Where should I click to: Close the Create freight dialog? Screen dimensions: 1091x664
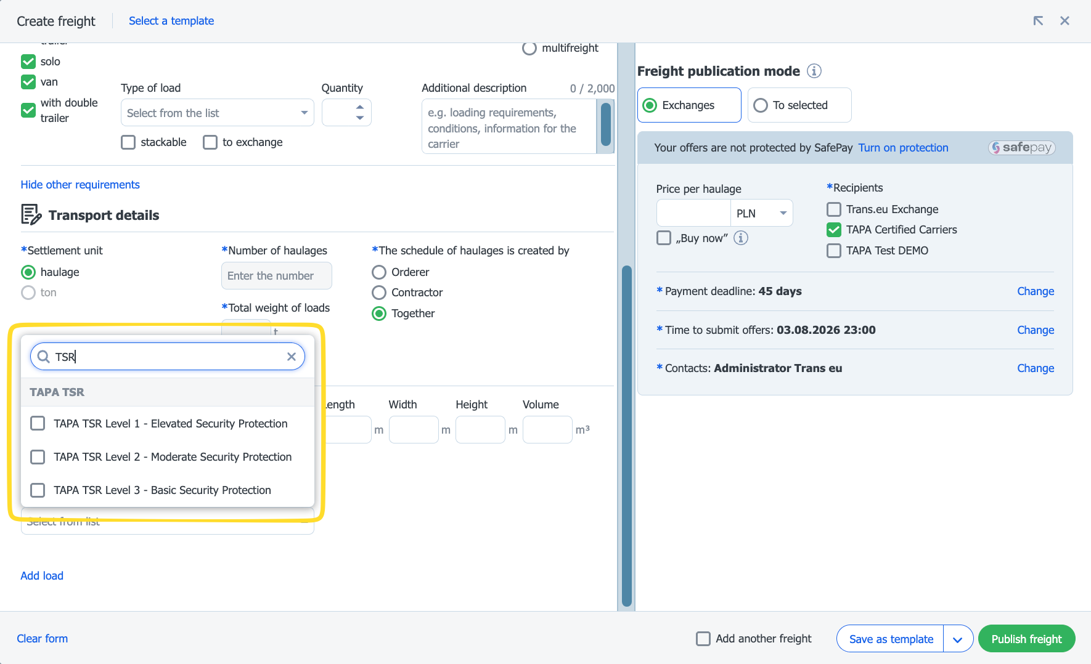(x=1064, y=21)
